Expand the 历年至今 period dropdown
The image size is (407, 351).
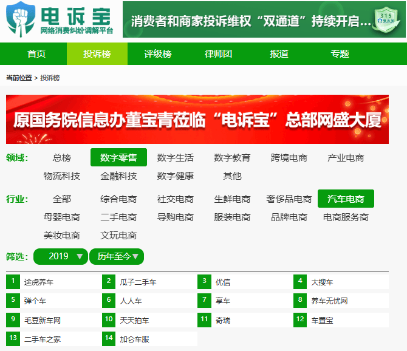[x=117, y=256]
